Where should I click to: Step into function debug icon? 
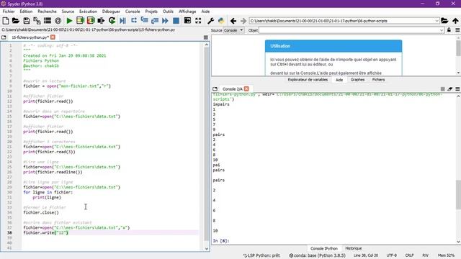coord(144,21)
